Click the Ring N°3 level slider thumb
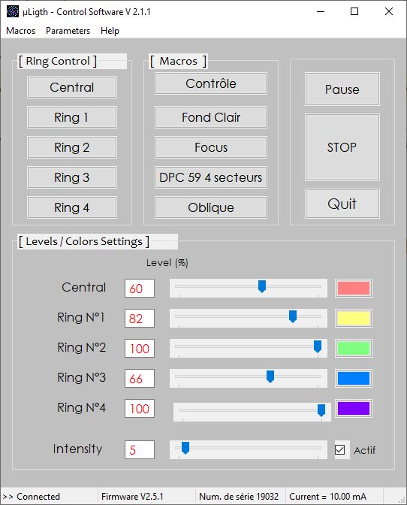 point(270,376)
